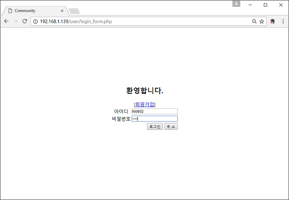Close the Community tab
Viewport: 289px width, 200px height.
pos(62,11)
